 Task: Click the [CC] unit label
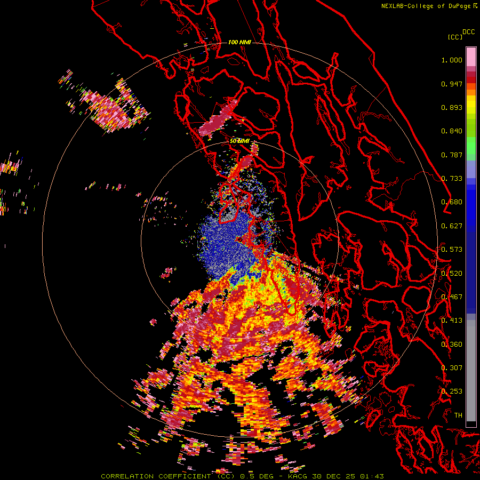tap(455, 37)
